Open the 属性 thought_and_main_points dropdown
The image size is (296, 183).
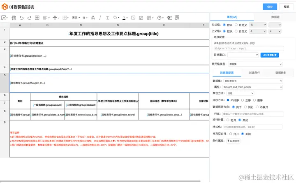[x=252, y=87]
